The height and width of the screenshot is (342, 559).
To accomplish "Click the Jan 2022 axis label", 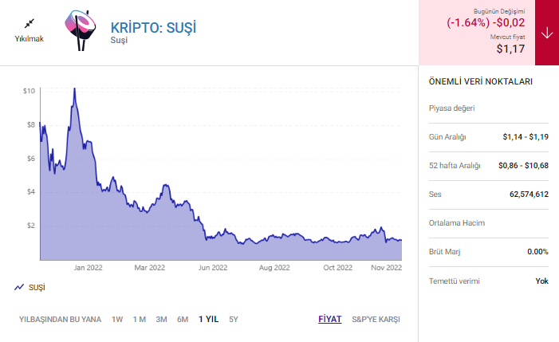I will [88, 268].
